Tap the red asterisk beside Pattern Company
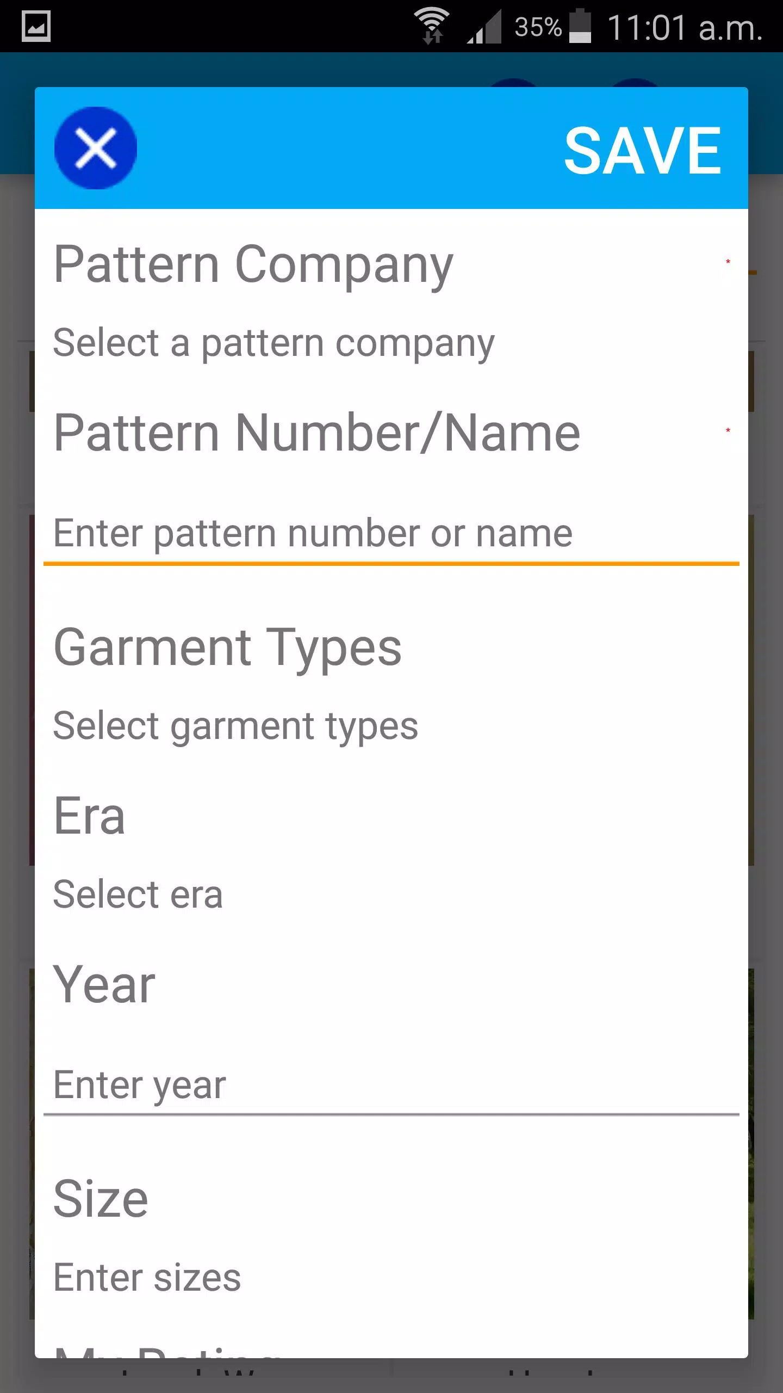The height and width of the screenshot is (1393, 783). [728, 262]
